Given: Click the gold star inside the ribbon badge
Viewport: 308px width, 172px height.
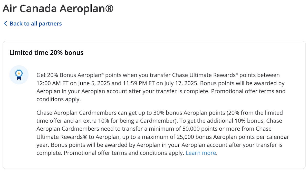Looking at the screenshot, I should (19, 73).
